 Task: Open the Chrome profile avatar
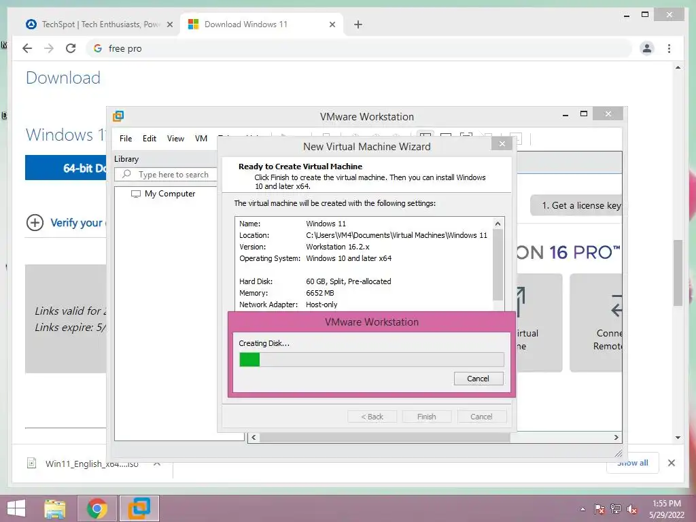point(647,48)
